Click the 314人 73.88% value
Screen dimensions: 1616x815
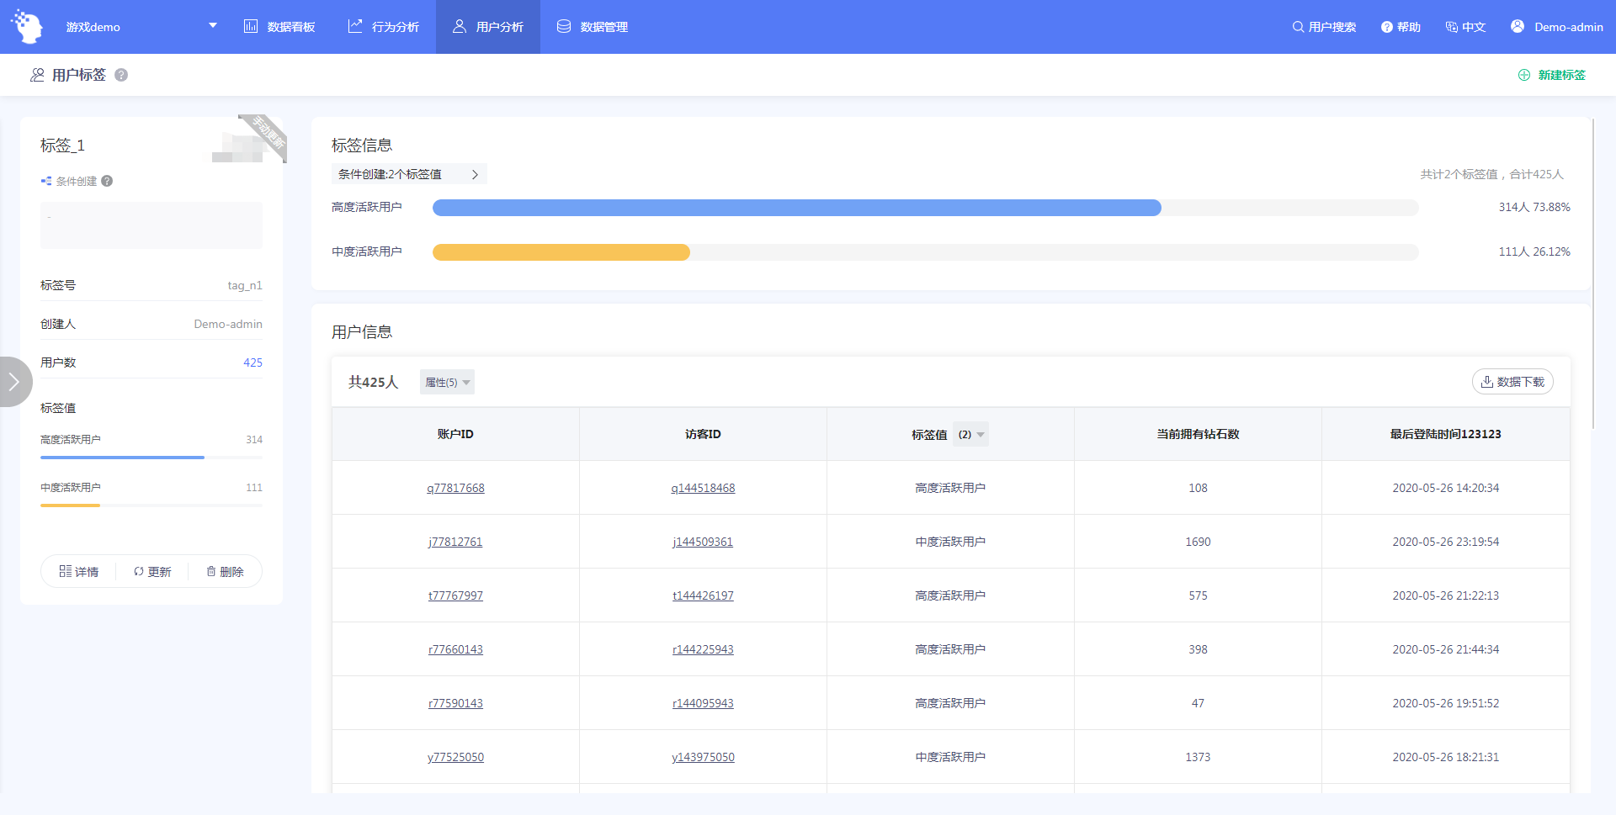tap(1534, 207)
